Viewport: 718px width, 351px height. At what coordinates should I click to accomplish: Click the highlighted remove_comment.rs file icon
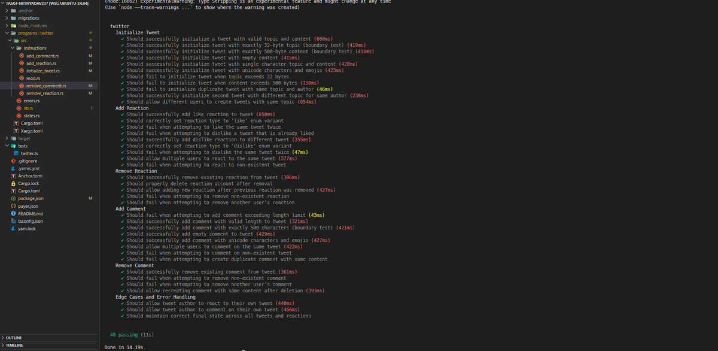click(22, 86)
